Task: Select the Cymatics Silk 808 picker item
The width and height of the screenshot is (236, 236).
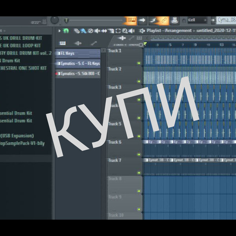Action: [78, 74]
